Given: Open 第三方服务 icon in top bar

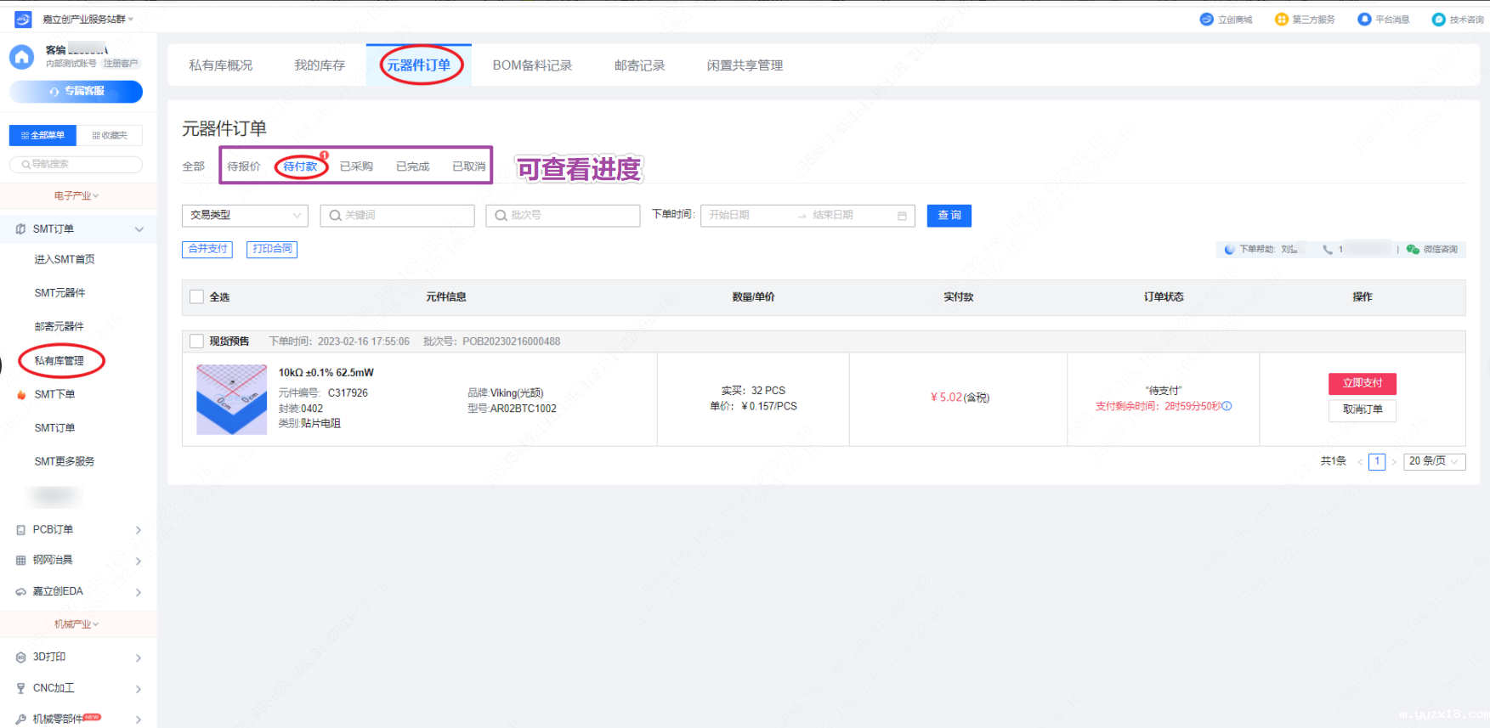Looking at the screenshot, I should click(1281, 20).
